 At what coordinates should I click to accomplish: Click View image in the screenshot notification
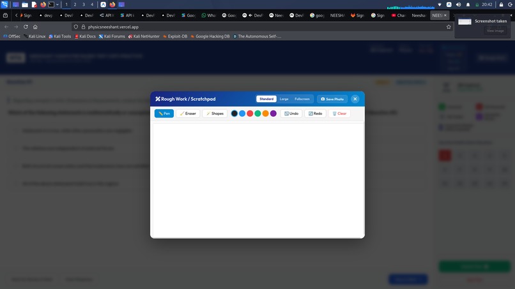(495, 31)
